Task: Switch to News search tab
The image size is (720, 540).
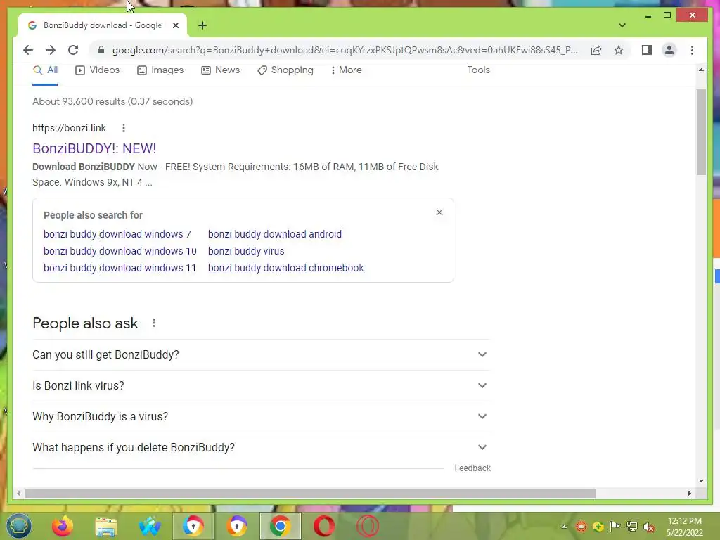Action: pos(220,70)
